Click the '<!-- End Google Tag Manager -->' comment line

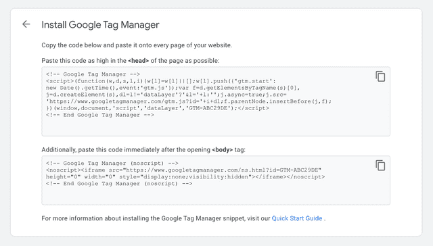(x=100, y=115)
